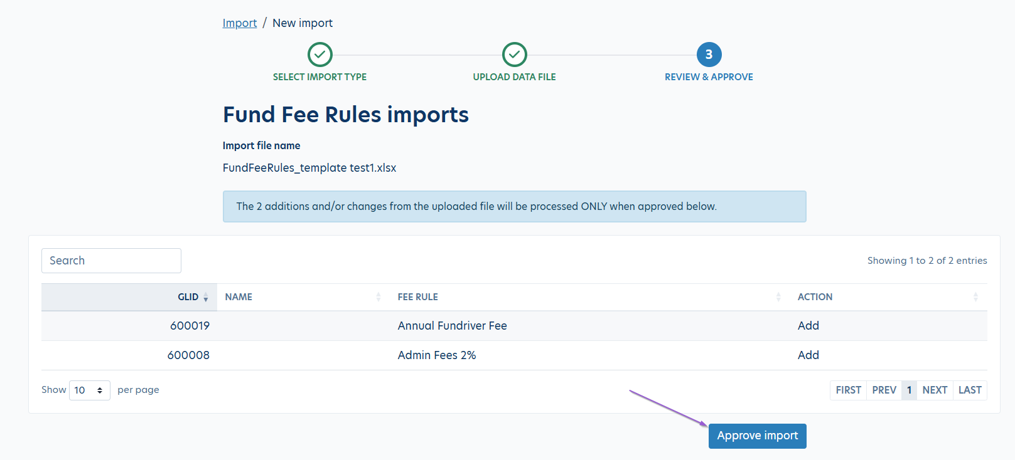Go to the FIRST page
Viewport: 1015px width, 460px height.
coord(848,390)
